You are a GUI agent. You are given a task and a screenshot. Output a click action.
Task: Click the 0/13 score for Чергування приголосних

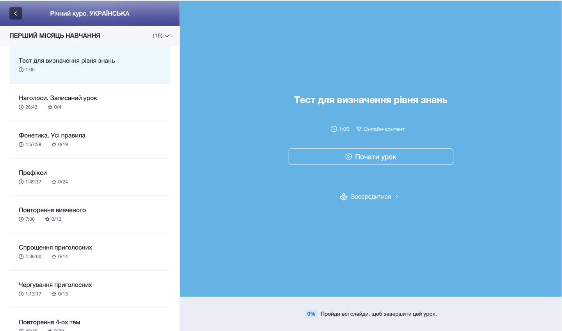pyautogui.click(x=63, y=294)
